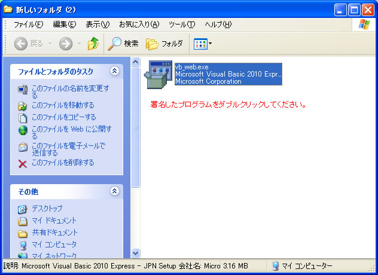Click the Back (戻る) arrow icon
The image size is (378, 275).
(x=21, y=44)
